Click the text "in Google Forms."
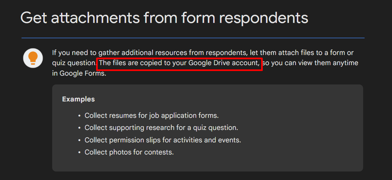Image resolution: width=392 pixels, height=180 pixels. (79, 73)
